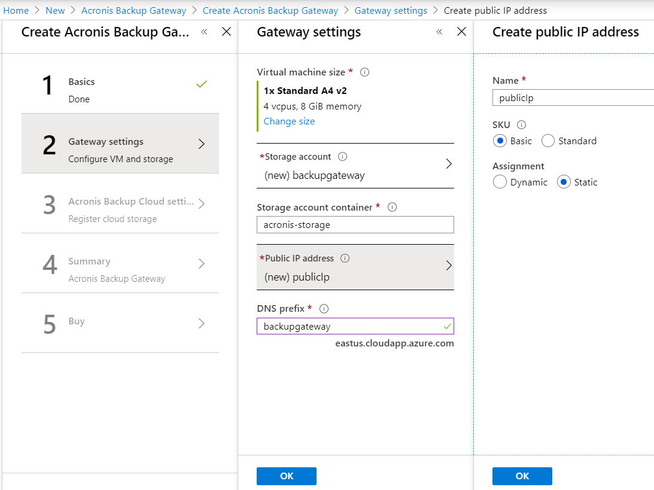The height and width of the screenshot is (490, 654).
Task: Click OK in the Gateway settings blade
Action: (287, 476)
